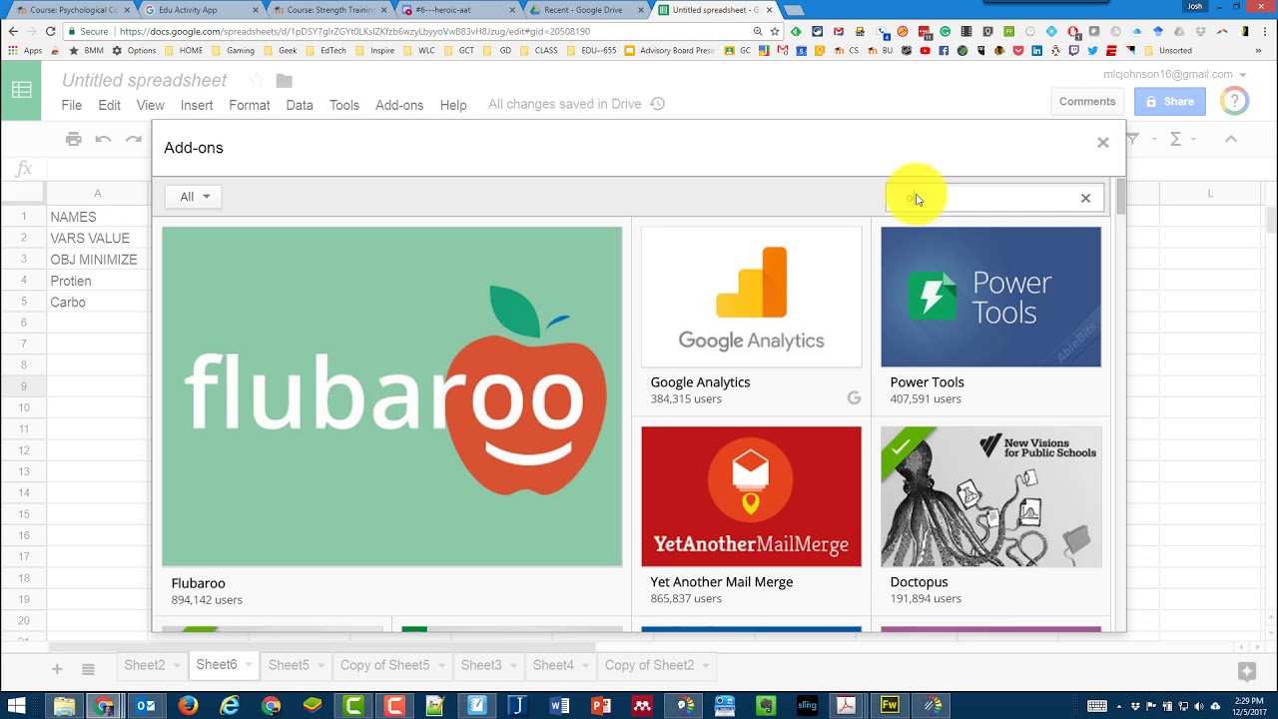Open Internet Explorer from the taskbar

(230, 706)
